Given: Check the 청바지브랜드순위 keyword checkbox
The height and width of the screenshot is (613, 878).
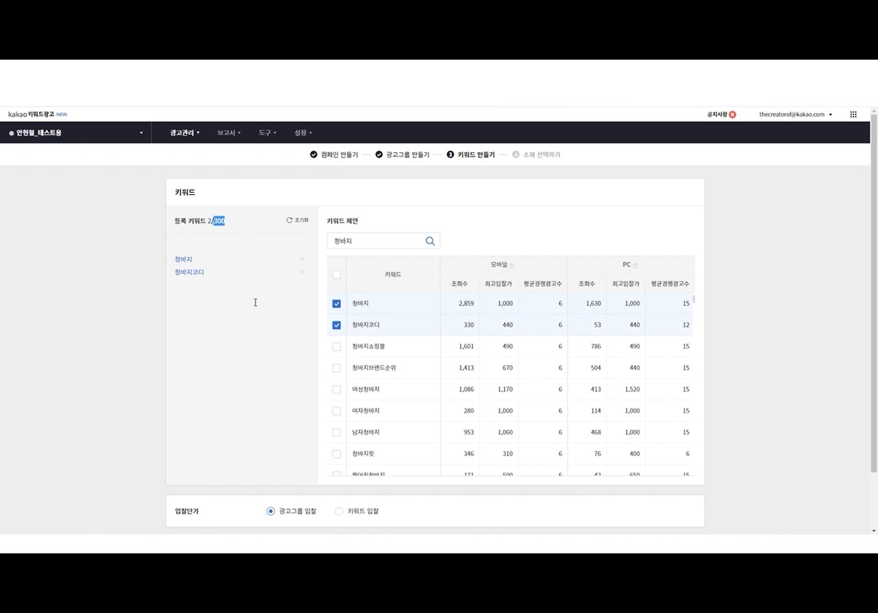Looking at the screenshot, I should click(336, 368).
